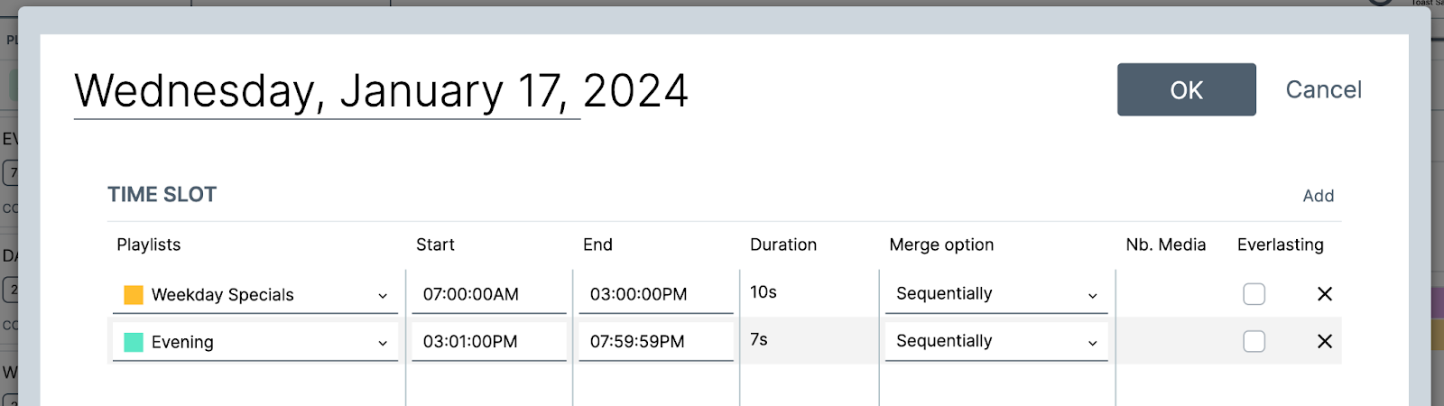Click the Merge option column header

coord(941,245)
